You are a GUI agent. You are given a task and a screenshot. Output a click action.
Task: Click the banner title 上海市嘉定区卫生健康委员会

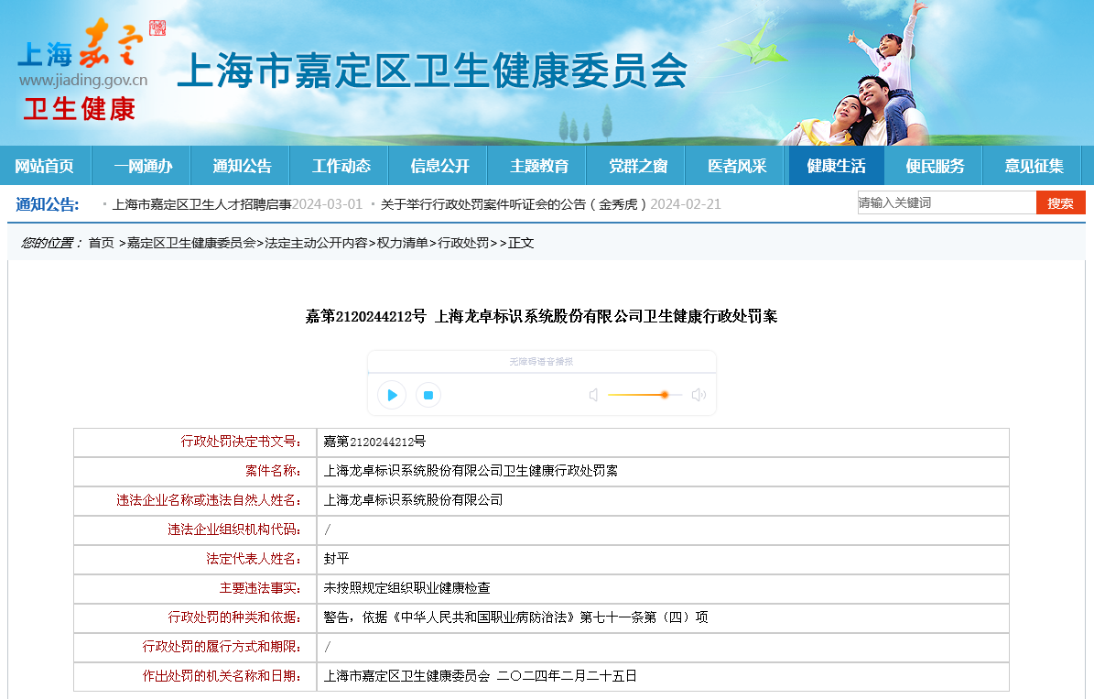(x=433, y=71)
